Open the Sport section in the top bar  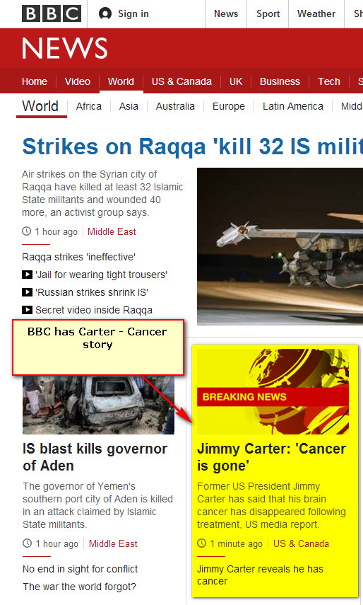(x=268, y=14)
